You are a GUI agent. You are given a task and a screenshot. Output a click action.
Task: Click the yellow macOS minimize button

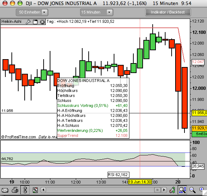13,3
